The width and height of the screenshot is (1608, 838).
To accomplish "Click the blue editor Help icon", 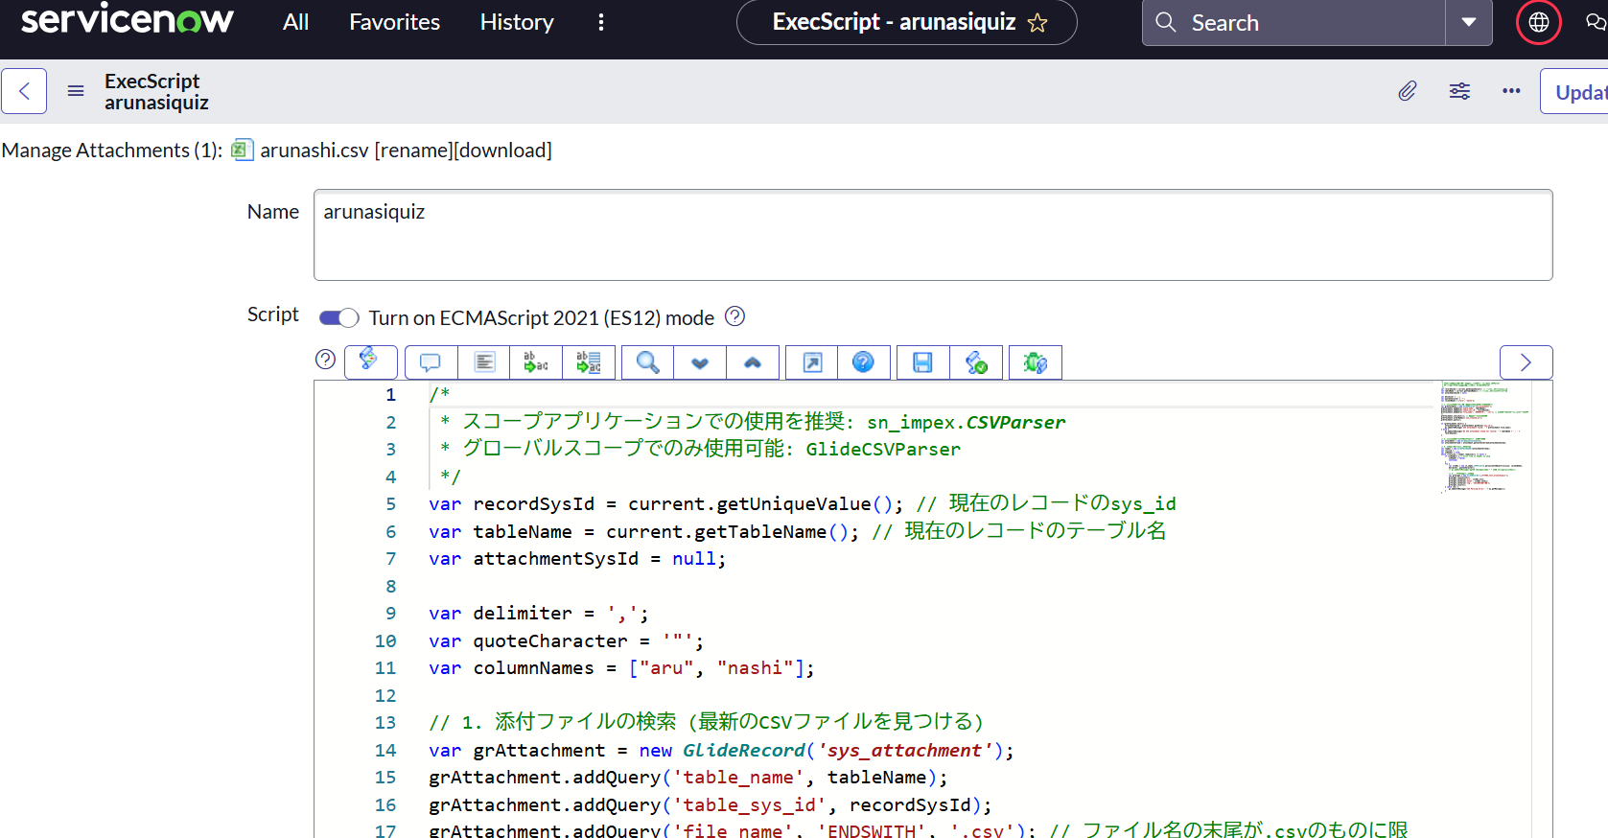I will [x=864, y=362].
